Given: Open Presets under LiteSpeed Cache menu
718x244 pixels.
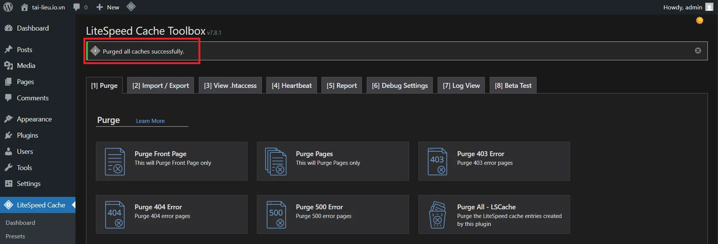Looking at the screenshot, I should pyautogui.click(x=15, y=236).
